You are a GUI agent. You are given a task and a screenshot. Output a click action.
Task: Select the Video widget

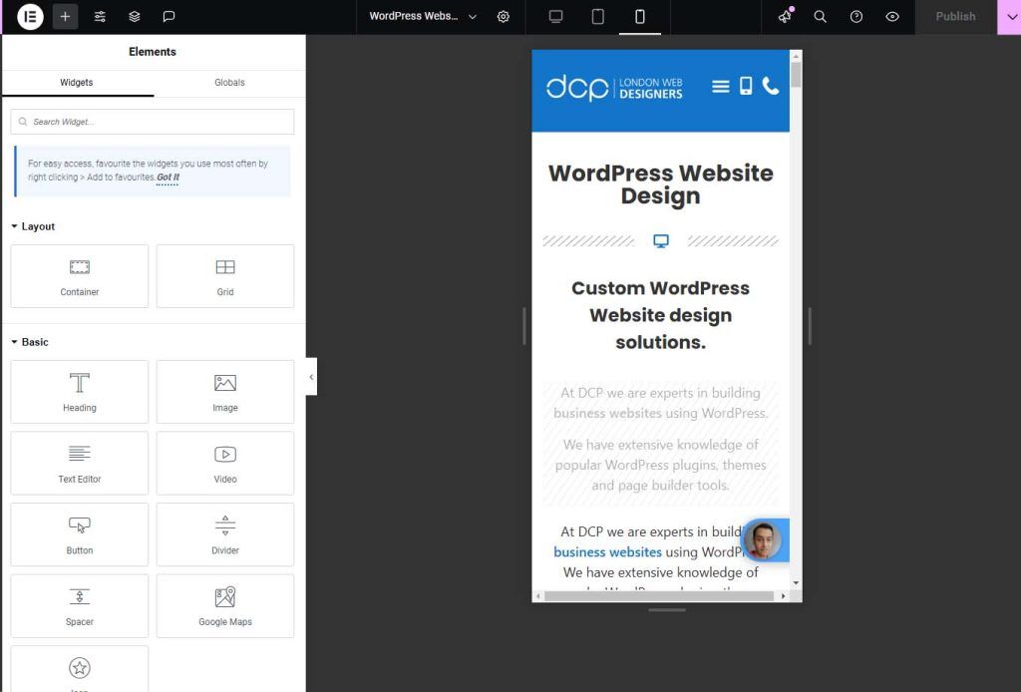pyautogui.click(x=225, y=463)
